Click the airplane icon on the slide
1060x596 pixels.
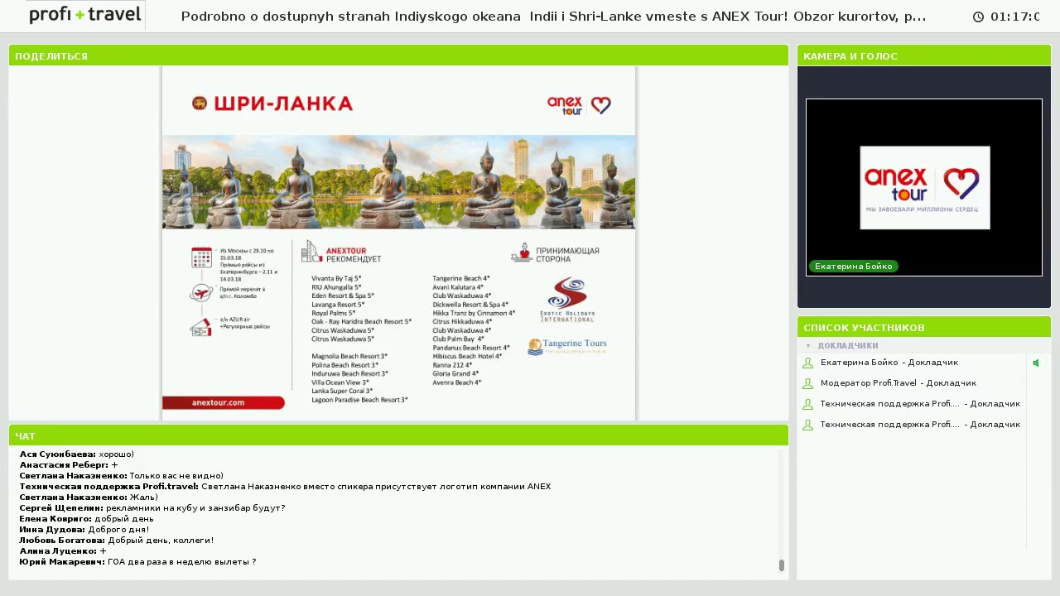coord(201,292)
